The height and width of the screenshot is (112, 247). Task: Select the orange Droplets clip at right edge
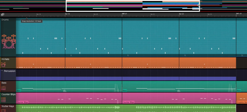(x=241, y=98)
